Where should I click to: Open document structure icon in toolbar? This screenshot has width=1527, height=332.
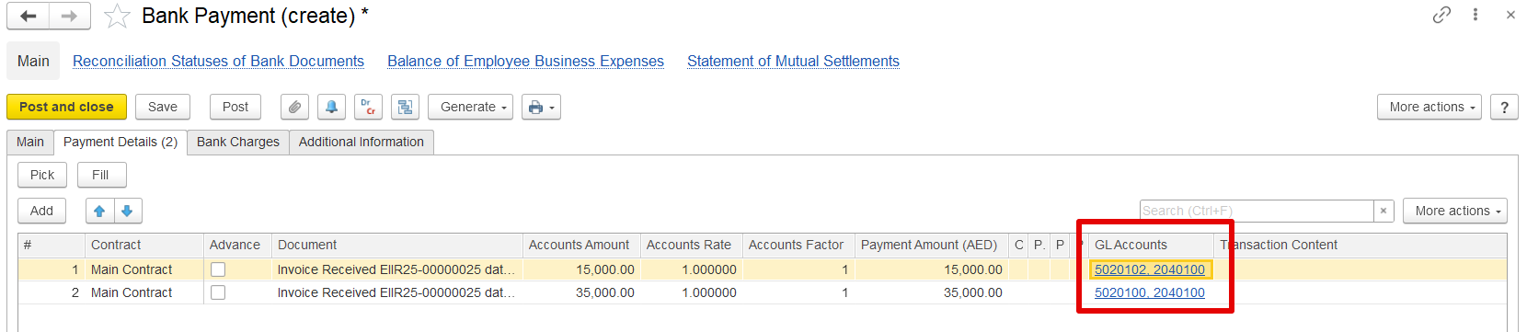[405, 107]
